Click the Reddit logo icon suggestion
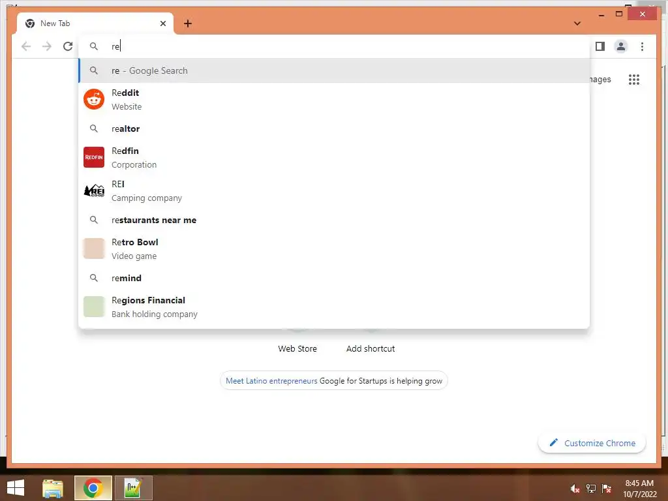Viewport: 668px width, 501px height. click(x=94, y=99)
